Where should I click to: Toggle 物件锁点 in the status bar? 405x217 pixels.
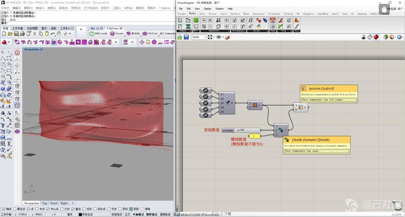pyautogui.click(x=152, y=215)
